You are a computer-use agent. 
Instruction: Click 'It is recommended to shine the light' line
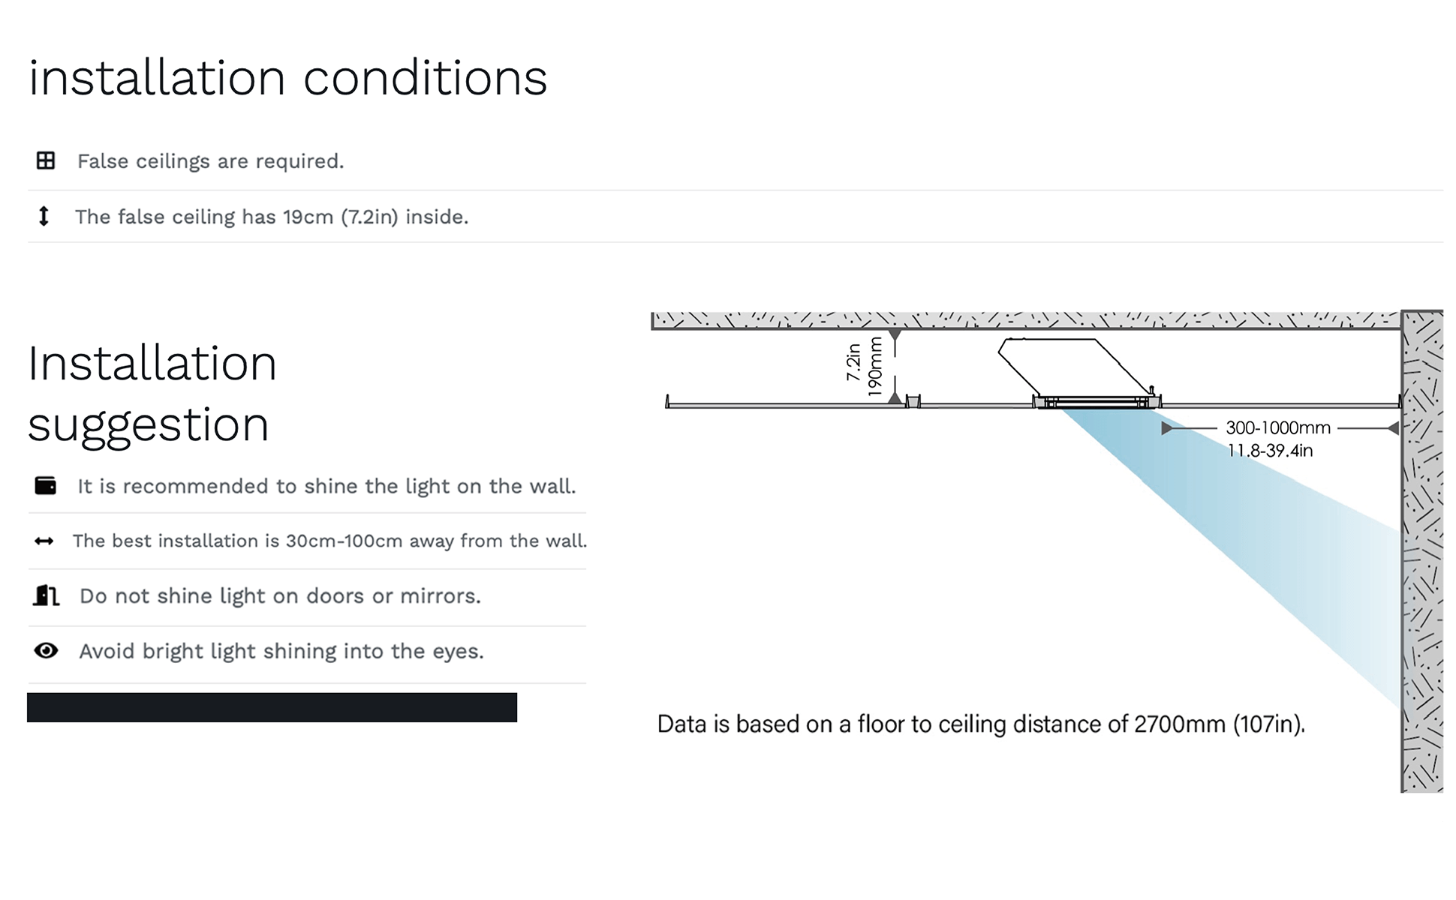pyautogui.click(x=326, y=486)
